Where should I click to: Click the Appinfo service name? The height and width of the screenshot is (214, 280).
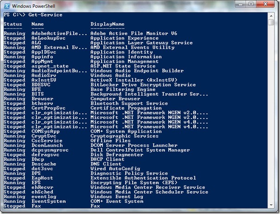pos(42,57)
